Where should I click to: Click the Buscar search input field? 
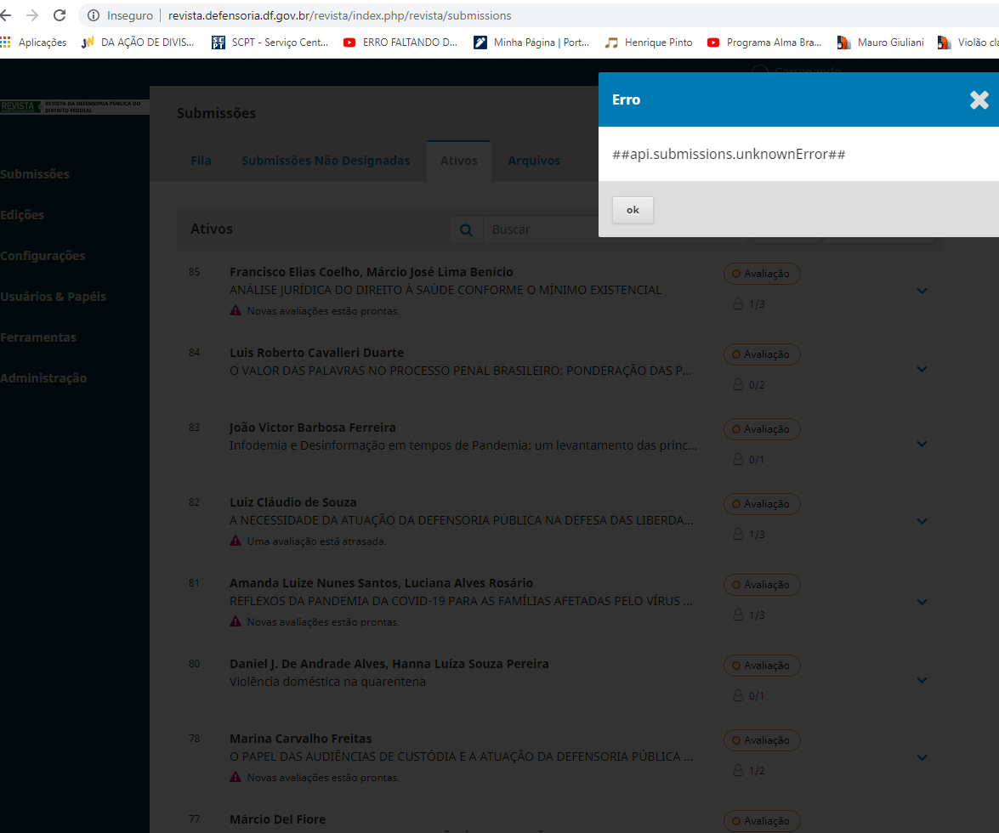coord(544,229)
